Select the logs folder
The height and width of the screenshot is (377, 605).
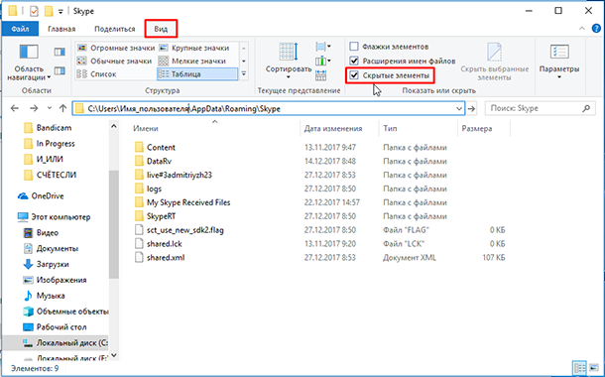[x=154, y=188]
